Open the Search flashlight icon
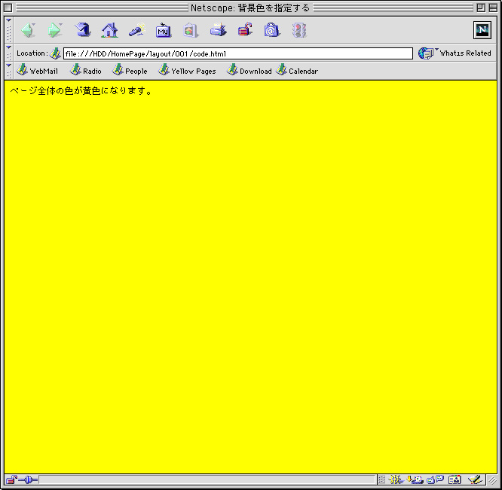Image resolution: width=502 pixels, height=490 pixels. click(x=136, y=30)
